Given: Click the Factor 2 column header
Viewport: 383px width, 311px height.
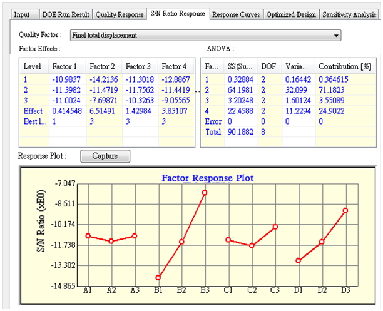Looking at the screenshot, I should 104,66.
